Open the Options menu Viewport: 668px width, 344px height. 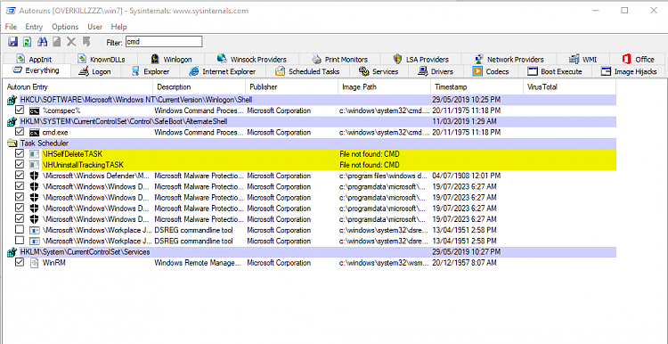(65, 27)
